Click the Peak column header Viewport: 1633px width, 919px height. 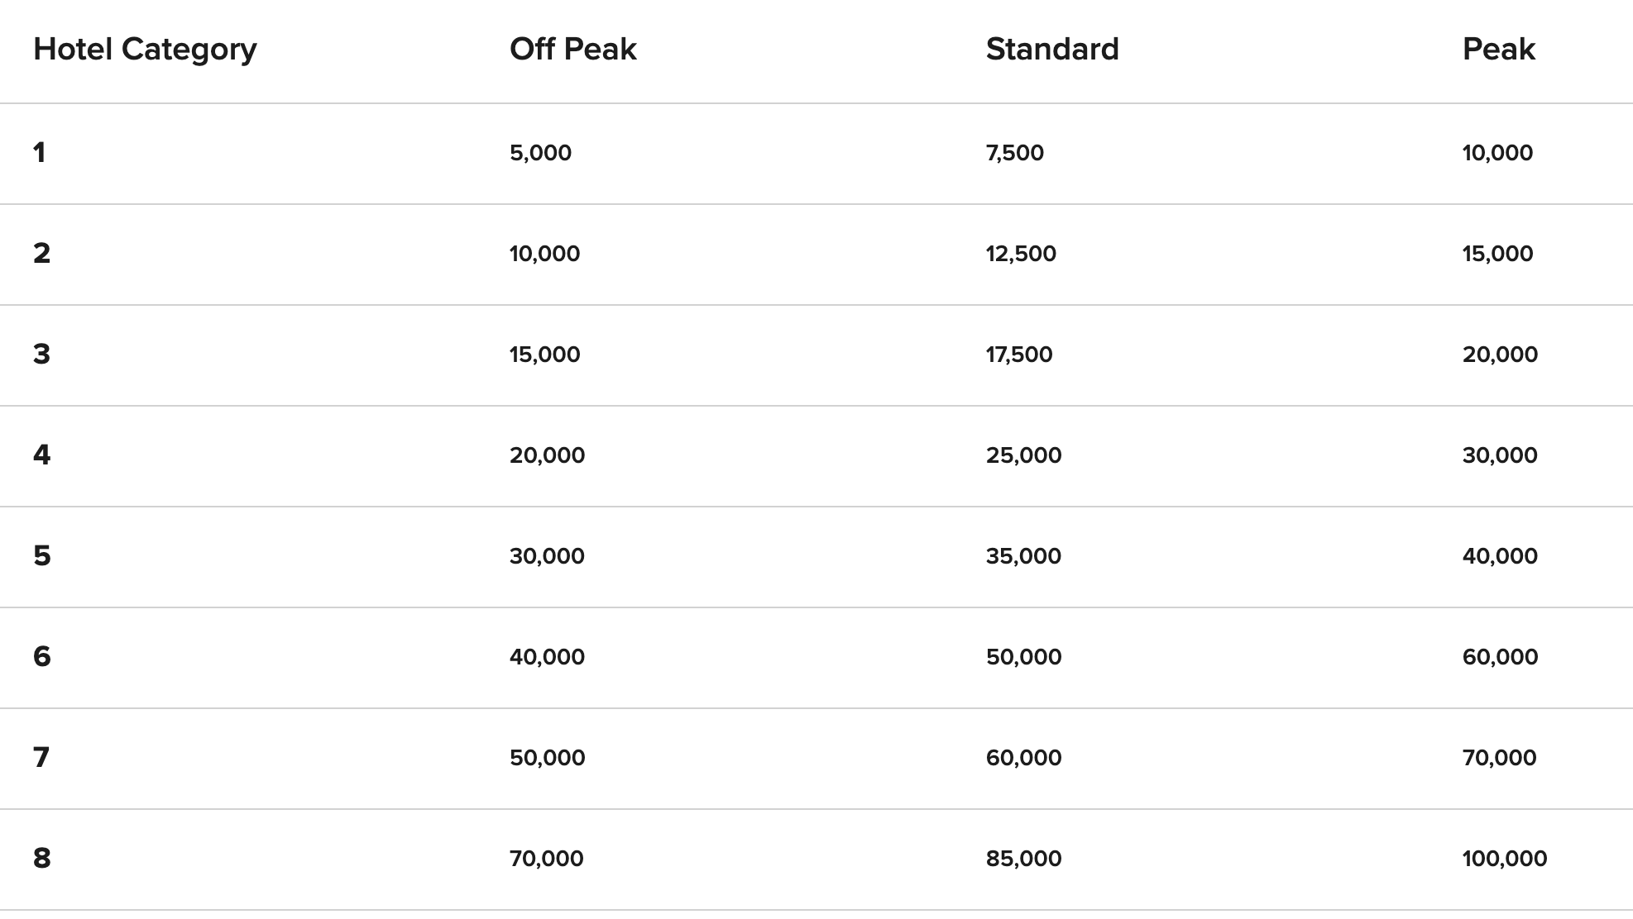coord(1498,50)
